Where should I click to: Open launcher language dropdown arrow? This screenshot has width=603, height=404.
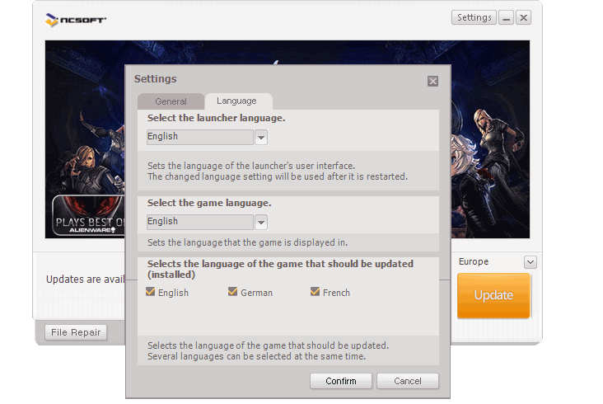click(x=261, y=138)
